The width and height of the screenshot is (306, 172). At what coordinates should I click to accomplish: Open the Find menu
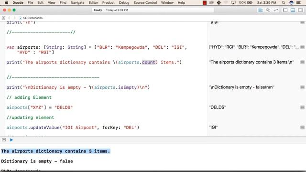[x=63, y=2]
